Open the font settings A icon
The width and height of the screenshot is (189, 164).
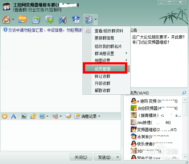(14, 116)
